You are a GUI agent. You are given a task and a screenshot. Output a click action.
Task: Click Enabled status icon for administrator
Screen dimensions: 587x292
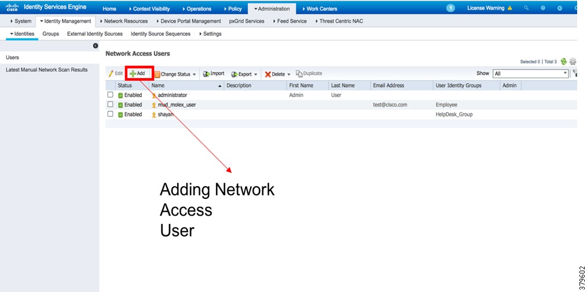[120, 95]
